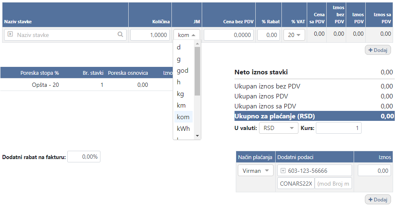396x206 pixels.
Task: Open the 20 VAT rate dropdown
Action: (x=294, y=35)
